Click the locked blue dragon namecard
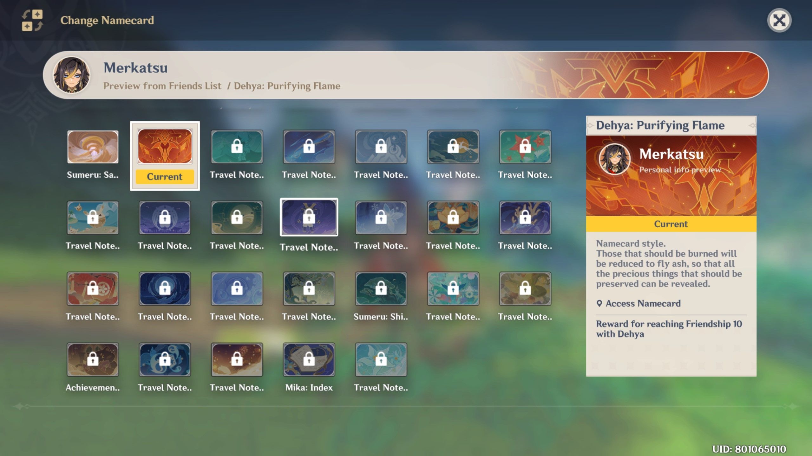The image size is (812, 456). pyautogui.click(x=165, y=359)
